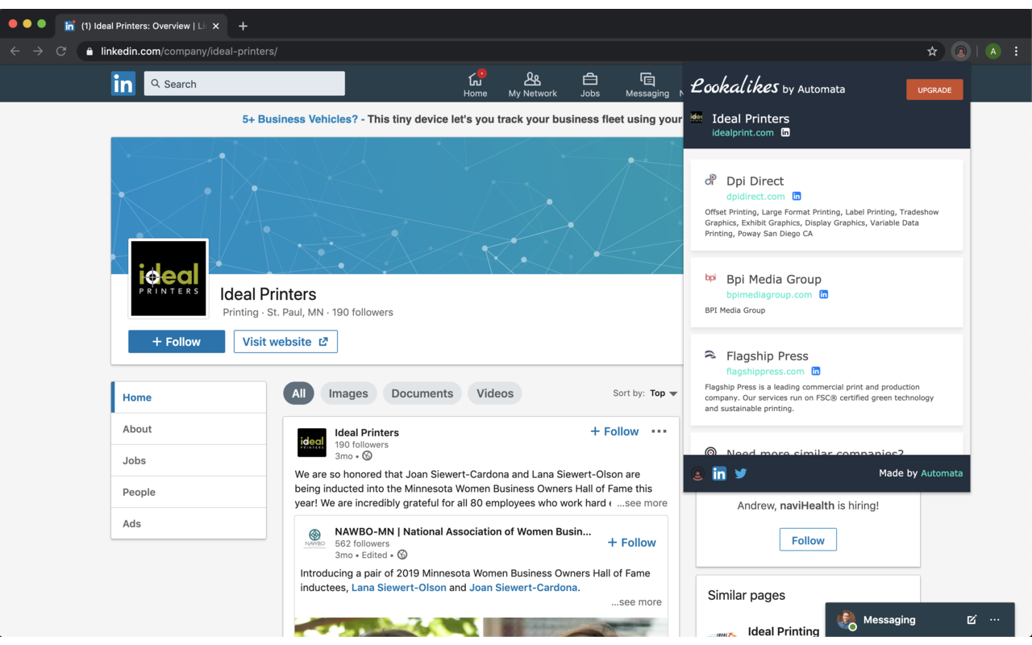
Task: Select the Videos filter pill
Action: [495, 393]
